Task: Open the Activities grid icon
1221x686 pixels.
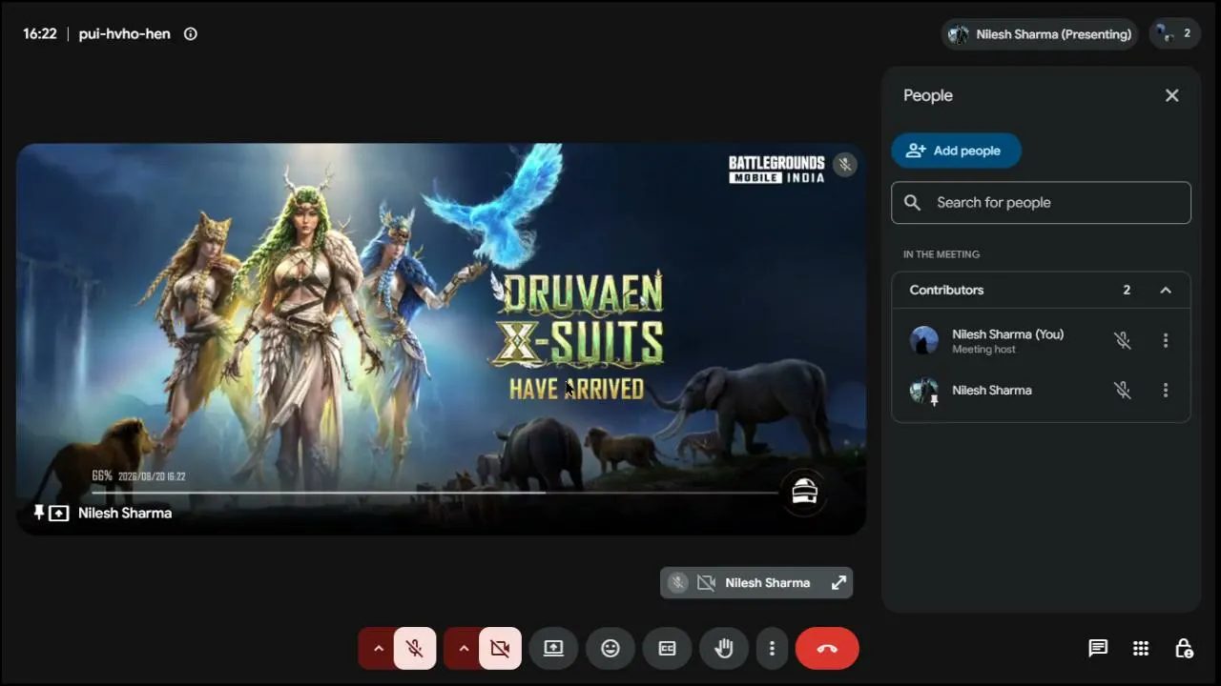Action: pos(1141,649)
